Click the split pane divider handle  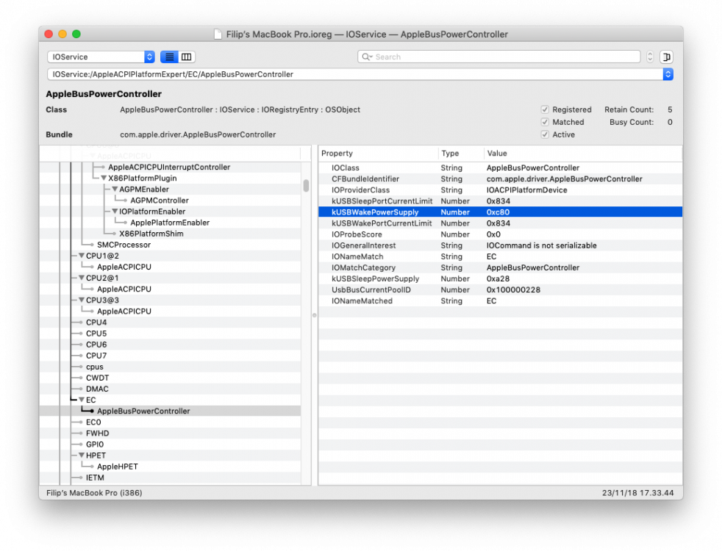pyautogui.click(x=315, y=315)
